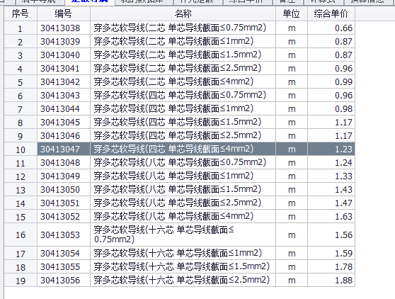The image size is (395, 299).
Task: Click name 穿多芯软导线(四芯 ≤0.75mm2)
Action: 183,95
